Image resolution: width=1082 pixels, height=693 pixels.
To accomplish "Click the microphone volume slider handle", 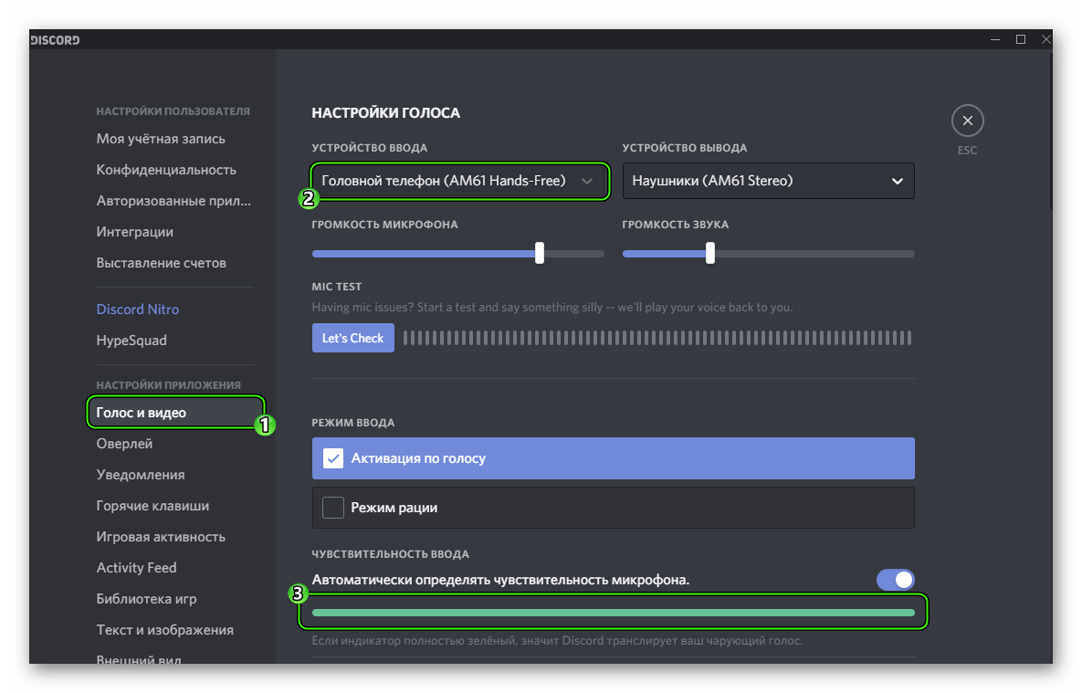I will click(x=540, y=253).
